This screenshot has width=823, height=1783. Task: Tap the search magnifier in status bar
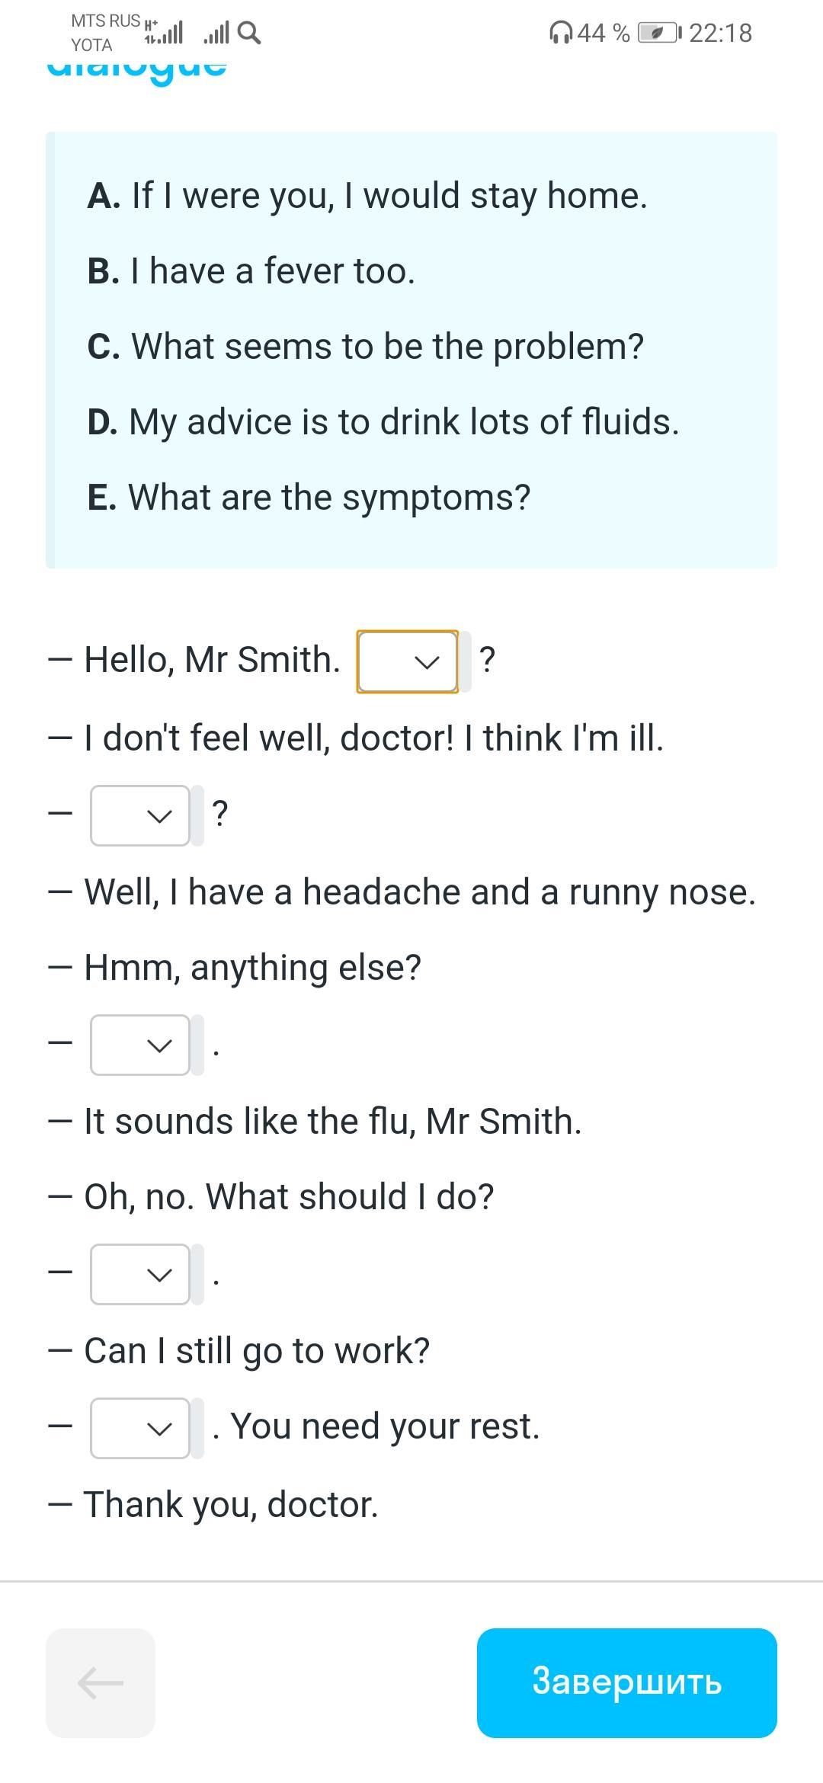click(249, 33)
